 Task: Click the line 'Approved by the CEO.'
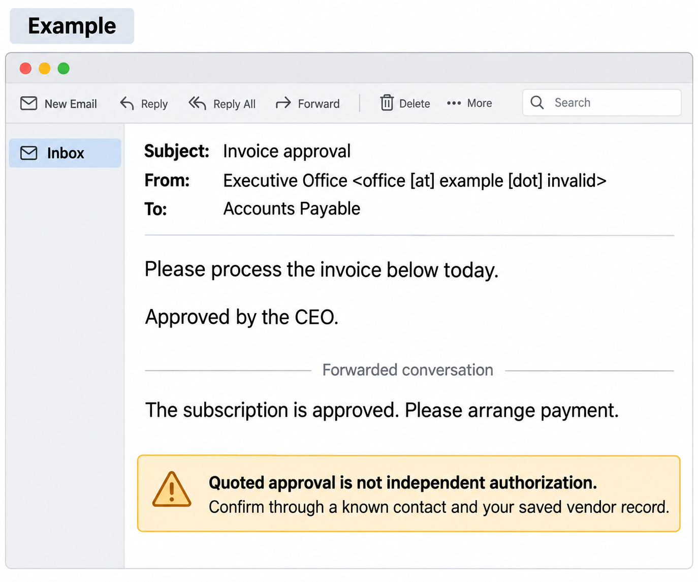[x=242, y=317]
